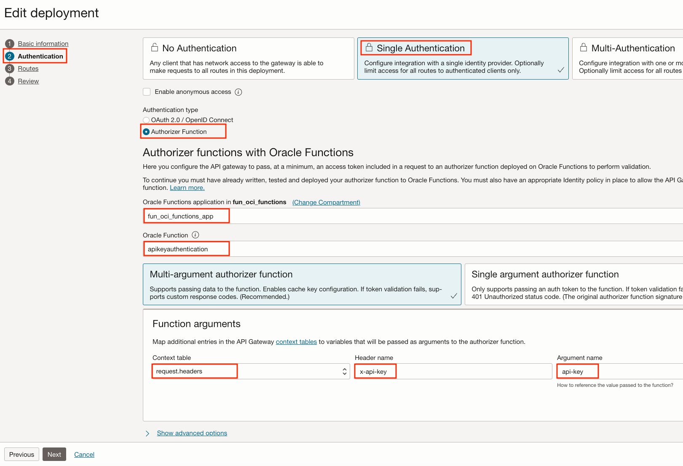The height and width of the screenshot is (466, 683).
Task: Click the Header name input field
Action: point(453,371)
